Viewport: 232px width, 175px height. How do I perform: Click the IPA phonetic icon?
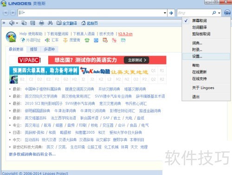[123, 40]
